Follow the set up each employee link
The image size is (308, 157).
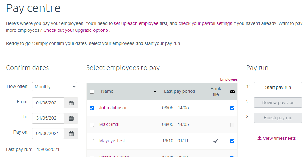tap(136, 23)
